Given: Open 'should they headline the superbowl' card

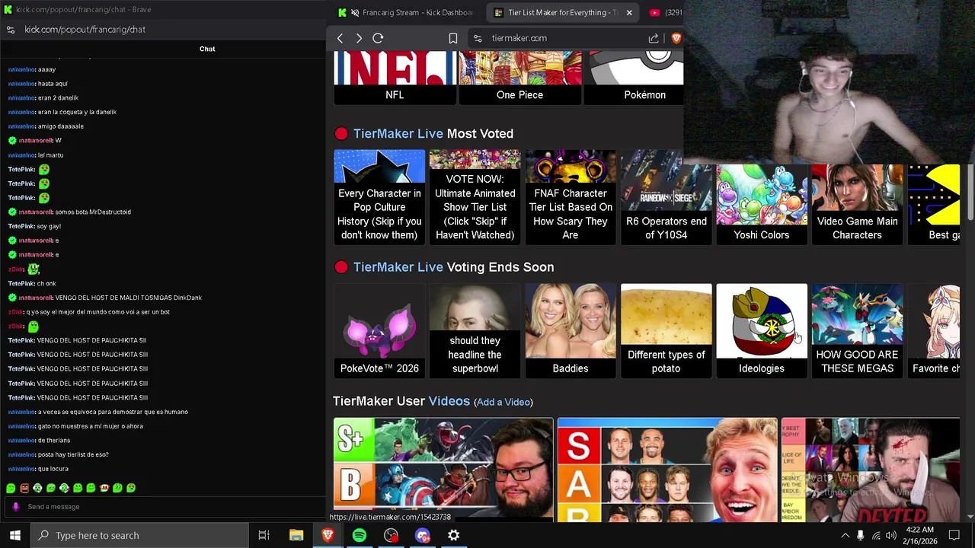Looking at the screenshot, I should 475,330.
